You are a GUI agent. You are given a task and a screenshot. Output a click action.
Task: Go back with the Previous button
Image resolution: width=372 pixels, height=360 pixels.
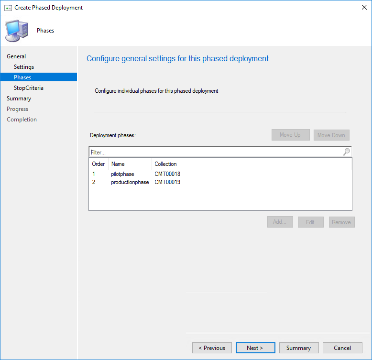(212, 348)
